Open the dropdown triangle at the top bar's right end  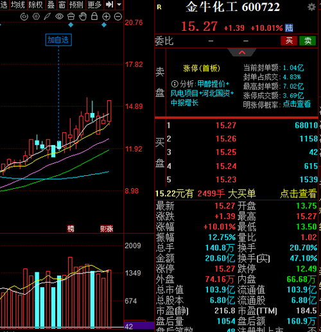pos(119,4)
